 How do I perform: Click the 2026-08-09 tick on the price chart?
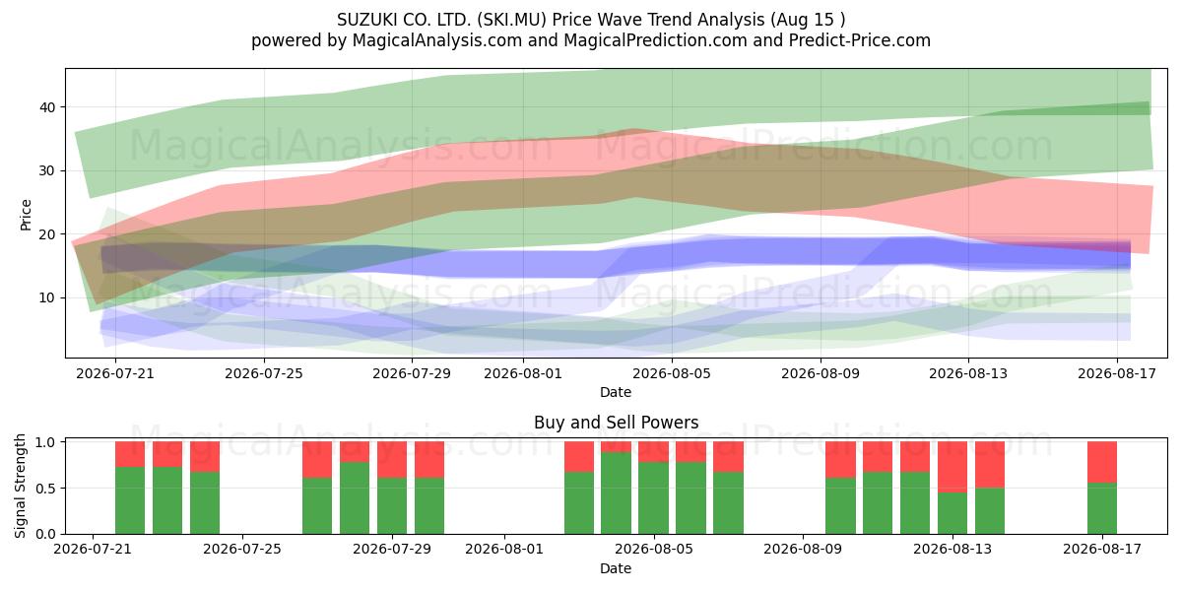click(x=821, y=373)
